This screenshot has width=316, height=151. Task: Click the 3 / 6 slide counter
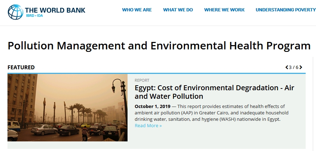pyautogui.click(x=294, y=68)
